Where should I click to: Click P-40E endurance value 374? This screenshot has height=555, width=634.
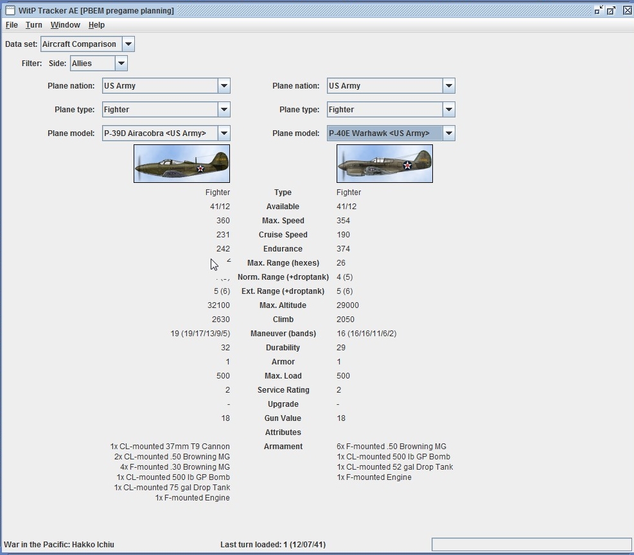343,249
